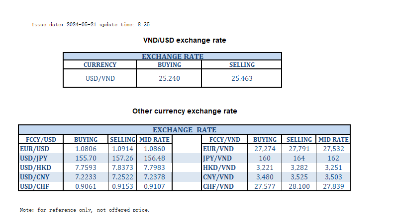Select the EUR/VND selling value 27,791
This screenshot has height=221, width=393.
click(299, 149)
